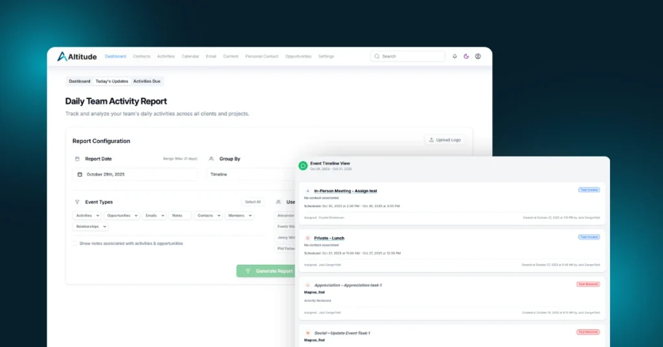Click the In-Person Meeting type icon
Viewport: 663px width, 347px height.
pyautogui.click(x=308, y=191)
